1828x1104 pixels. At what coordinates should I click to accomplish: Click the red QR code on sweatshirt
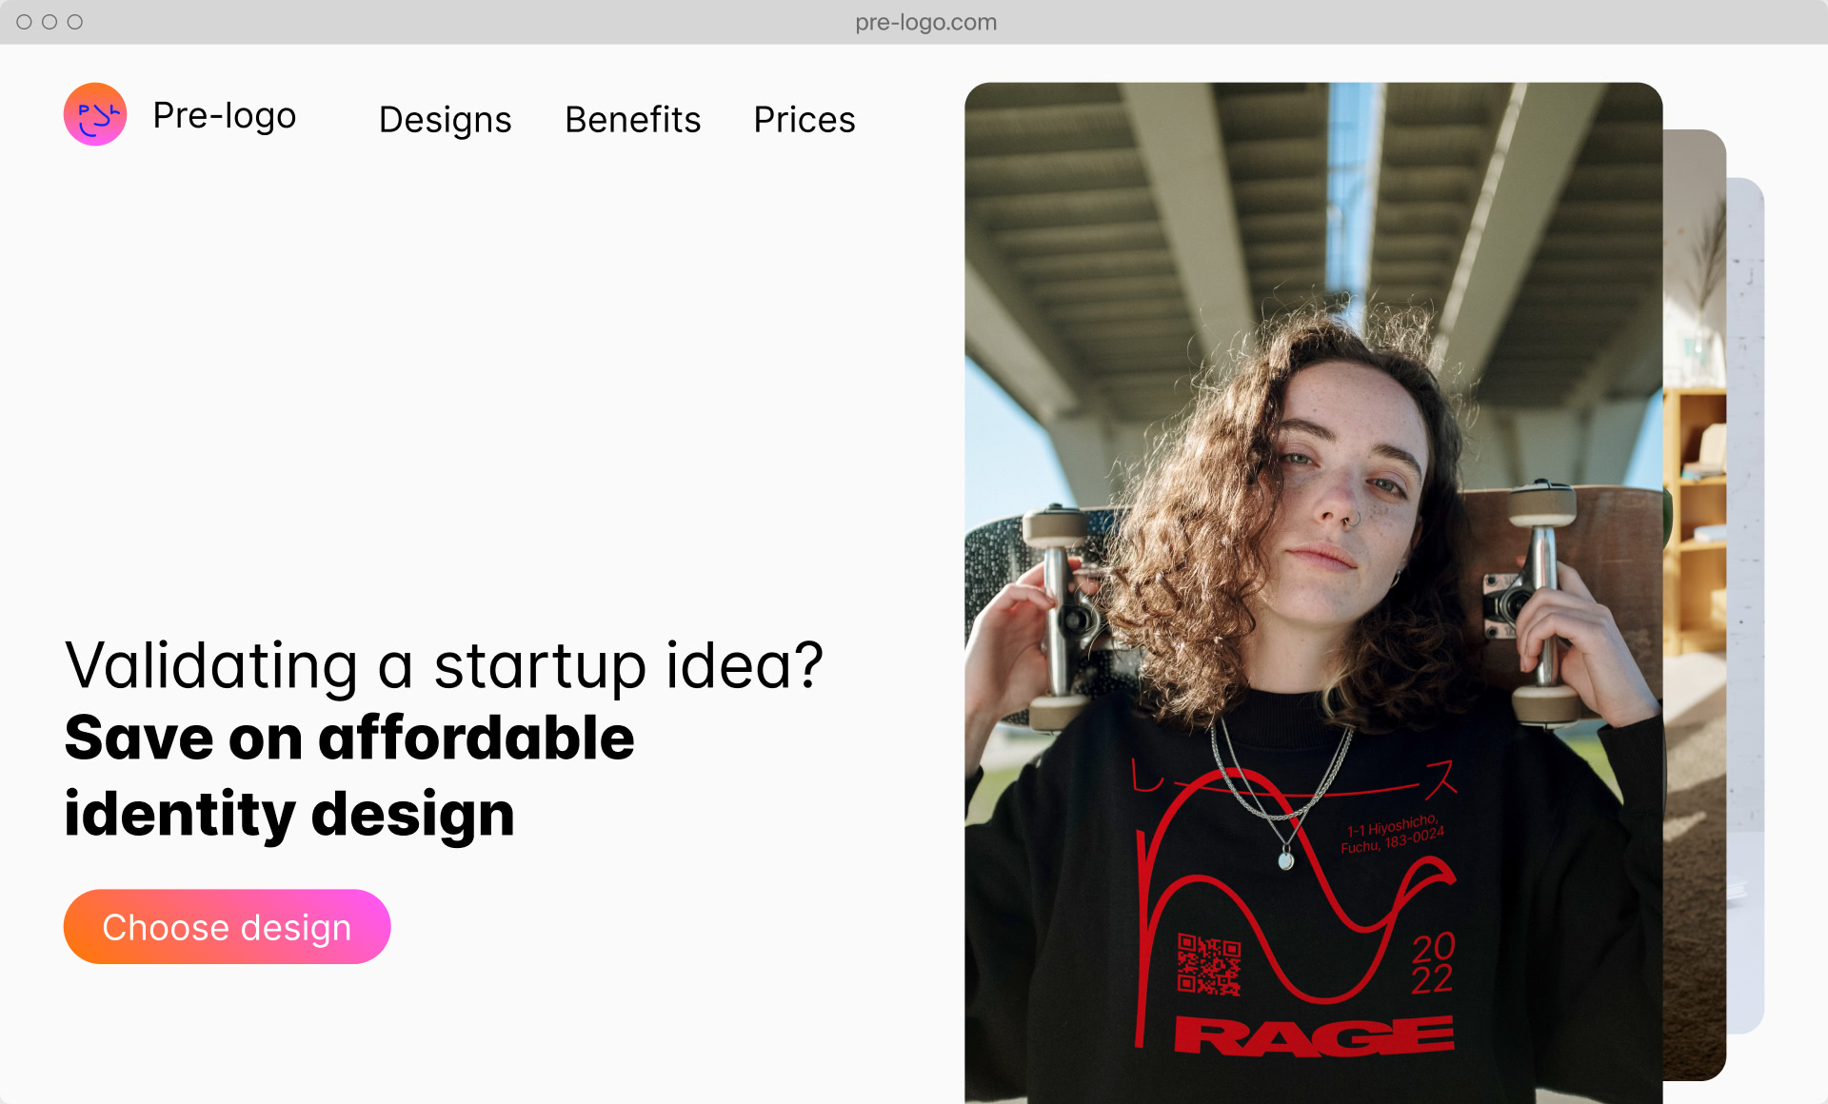(1209, 964)
